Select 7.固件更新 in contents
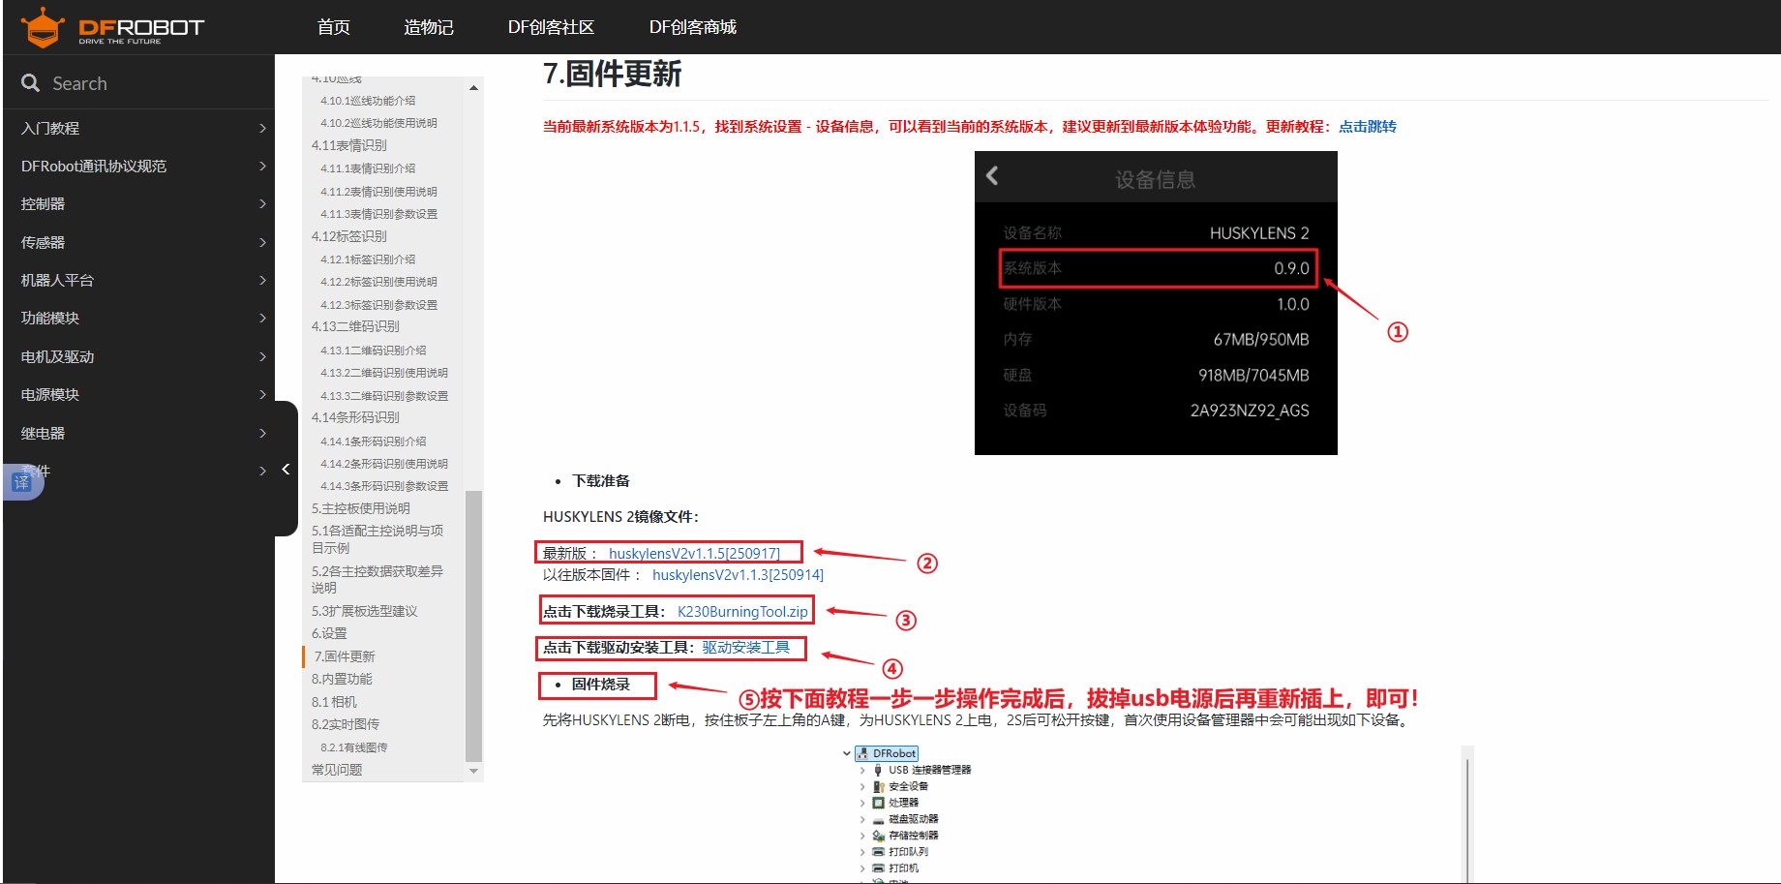This screenshot has height=884, width=1781. tap(344, 656)
